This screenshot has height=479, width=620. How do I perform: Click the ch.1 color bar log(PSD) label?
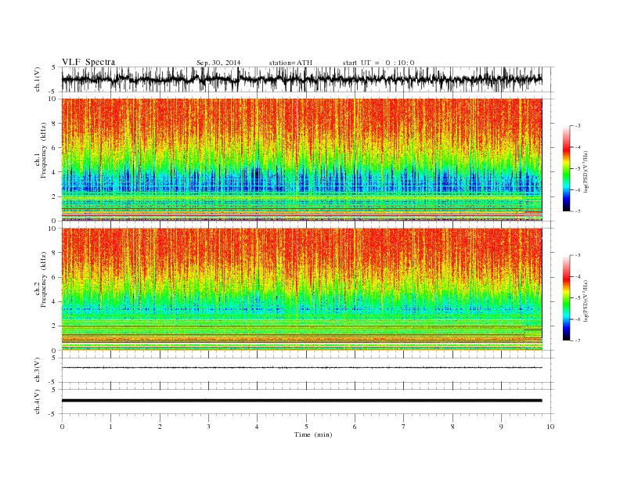click(x=586, y=171)
